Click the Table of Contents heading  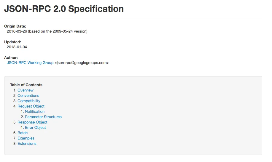click(x=26, y=85)
